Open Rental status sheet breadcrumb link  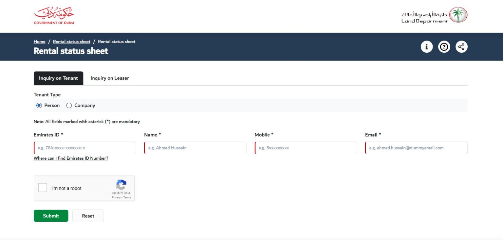click(x=71, y=42)
